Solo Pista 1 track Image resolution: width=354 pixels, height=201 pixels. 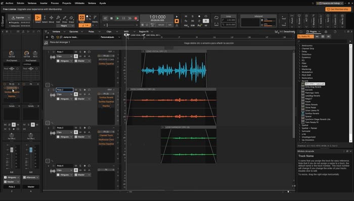(x=80, y=52)
